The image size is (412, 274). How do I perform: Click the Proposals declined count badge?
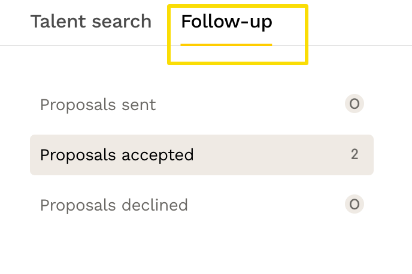pyautogui.click(x=355, y=205)
